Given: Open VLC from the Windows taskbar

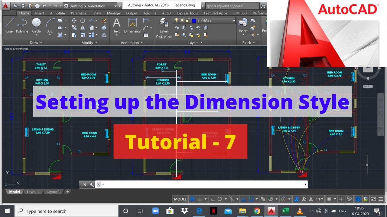Looking at the screenshot, I should [299, 211].
